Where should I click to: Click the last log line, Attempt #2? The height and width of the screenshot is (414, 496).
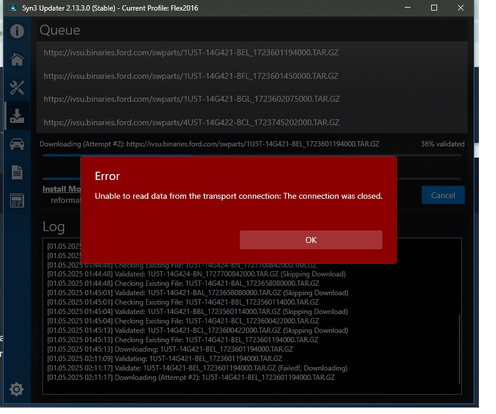coord(191,378)
